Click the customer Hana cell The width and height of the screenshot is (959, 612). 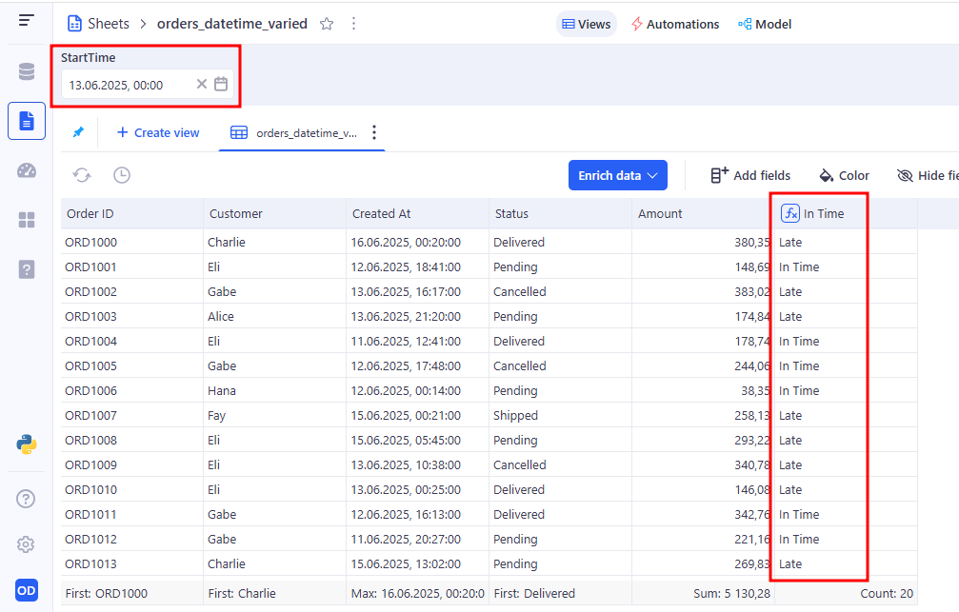[274, 390]
